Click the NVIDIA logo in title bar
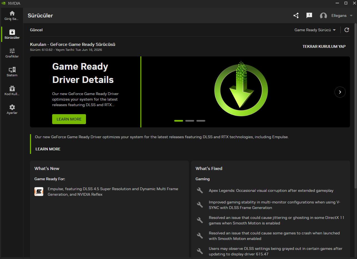 point(4,3)
